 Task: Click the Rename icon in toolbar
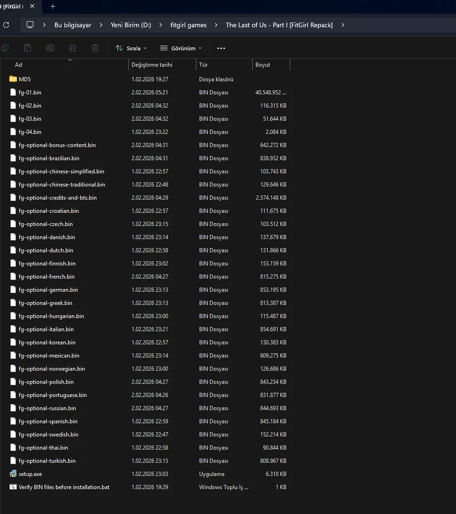point(50,48)
